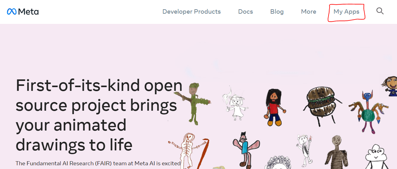The image size is (397, 169).
Task: Open the Developer Products menu
Action: pos(191,11)
